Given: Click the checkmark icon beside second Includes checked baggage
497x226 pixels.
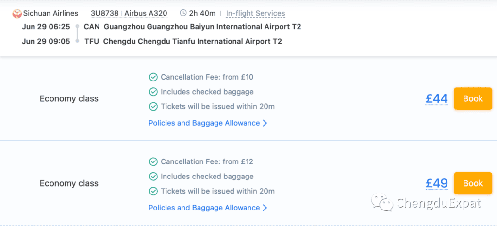Looking at the screenshot, I should click(153, 177).
